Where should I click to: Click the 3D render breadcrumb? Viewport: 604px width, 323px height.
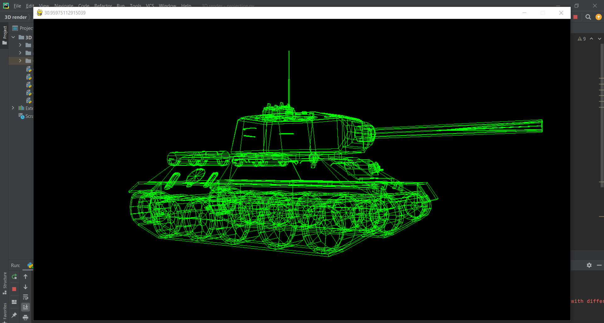(x=16, y=17)
